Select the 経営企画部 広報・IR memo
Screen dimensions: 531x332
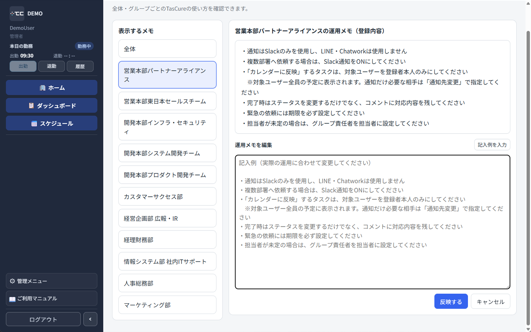(167, 218)
